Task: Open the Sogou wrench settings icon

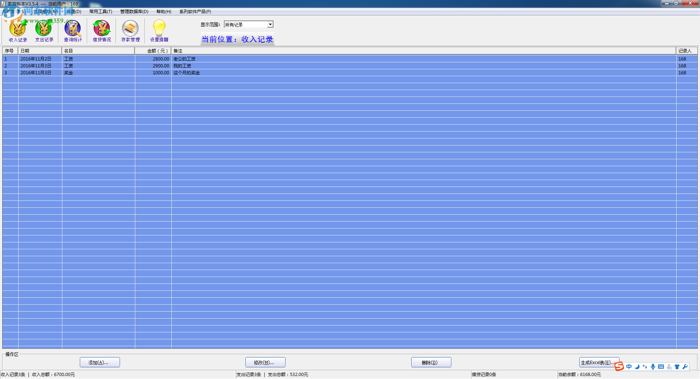Action: tap(685, 367)
